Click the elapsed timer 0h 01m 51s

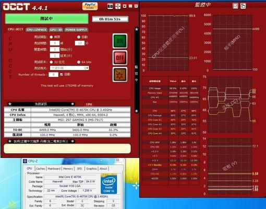[110, 19]
